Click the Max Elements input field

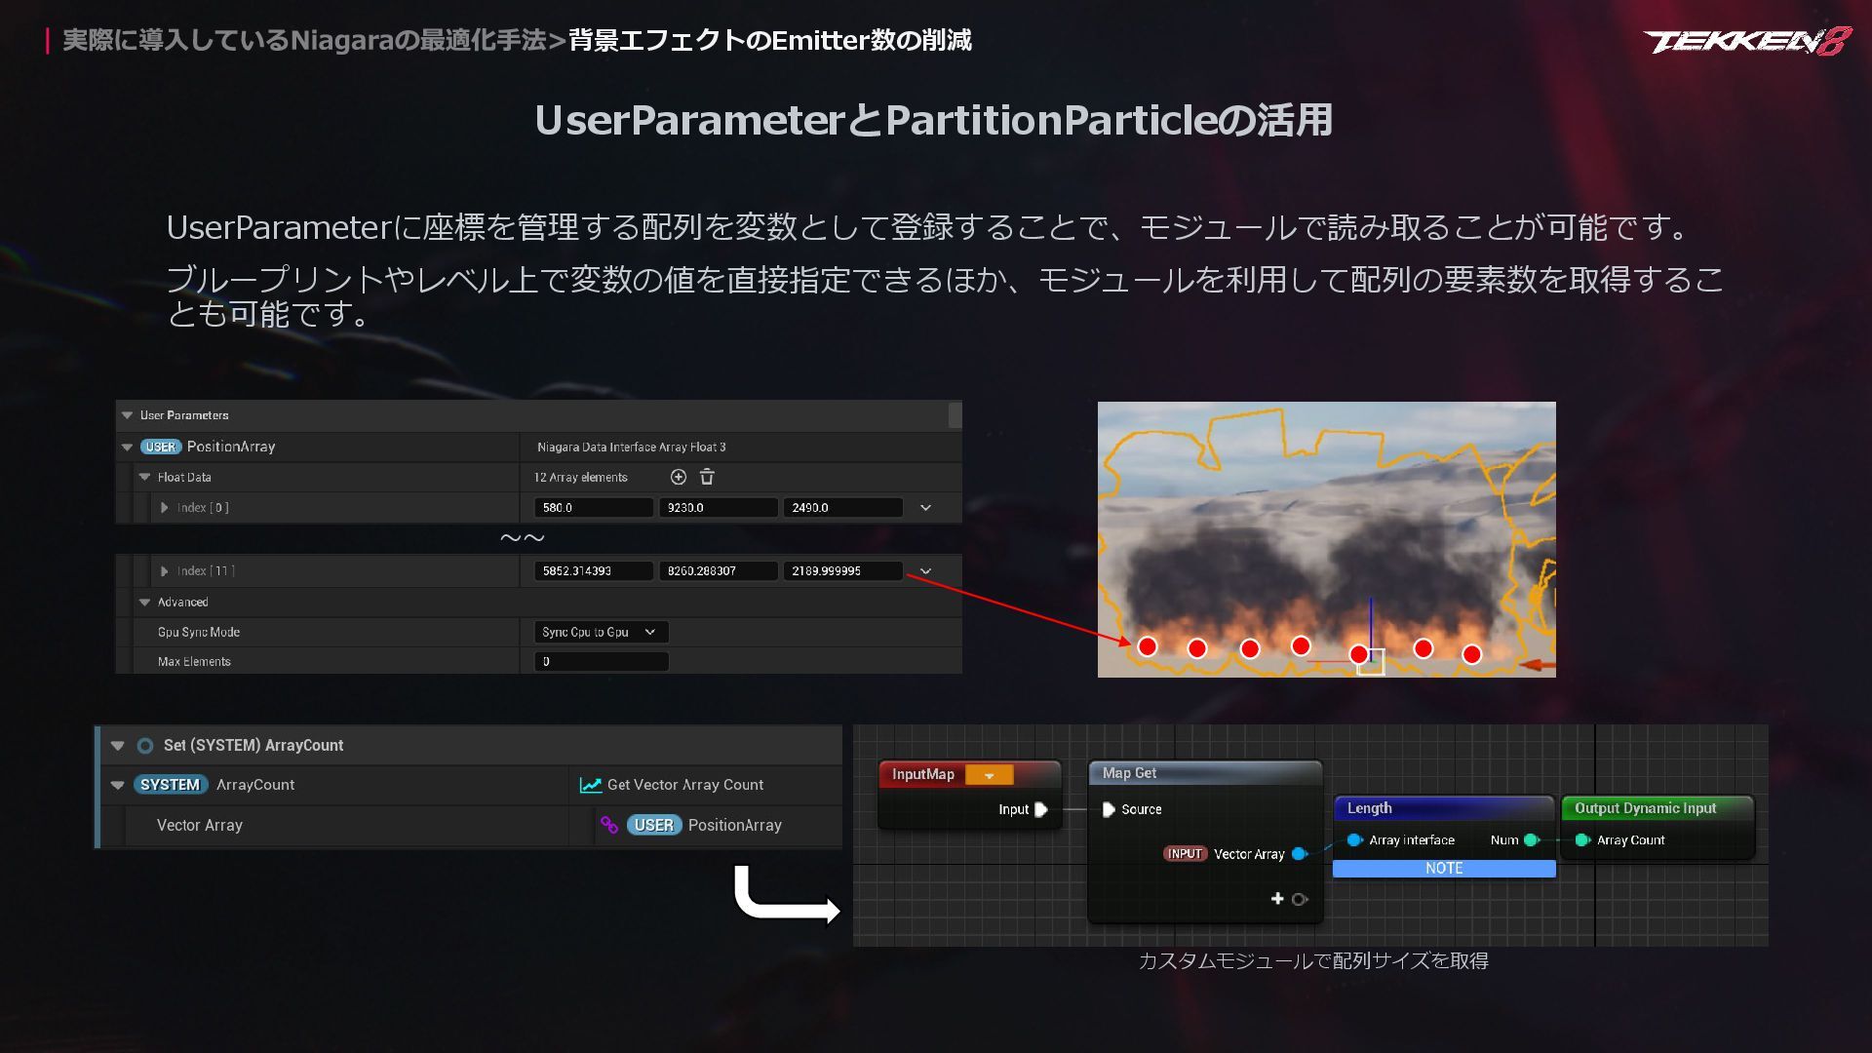click(601, 661)
